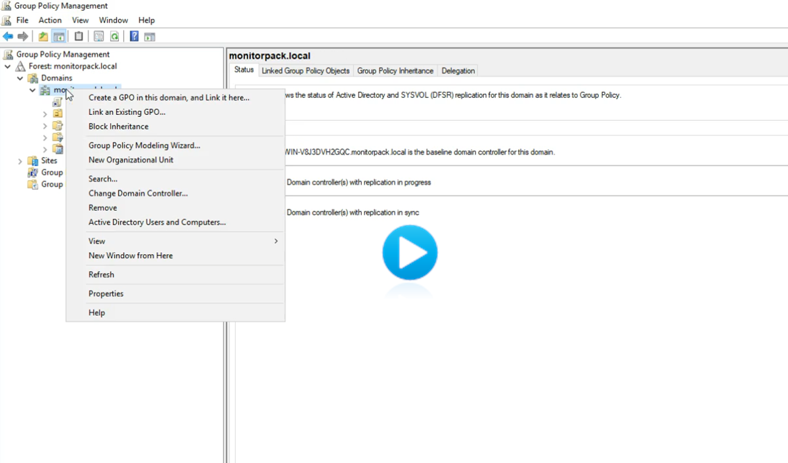The height and width of the screenshot is (463, 788).
Task: Click the Forward arrow in the toolbar
Action: (x=23, y=37)
